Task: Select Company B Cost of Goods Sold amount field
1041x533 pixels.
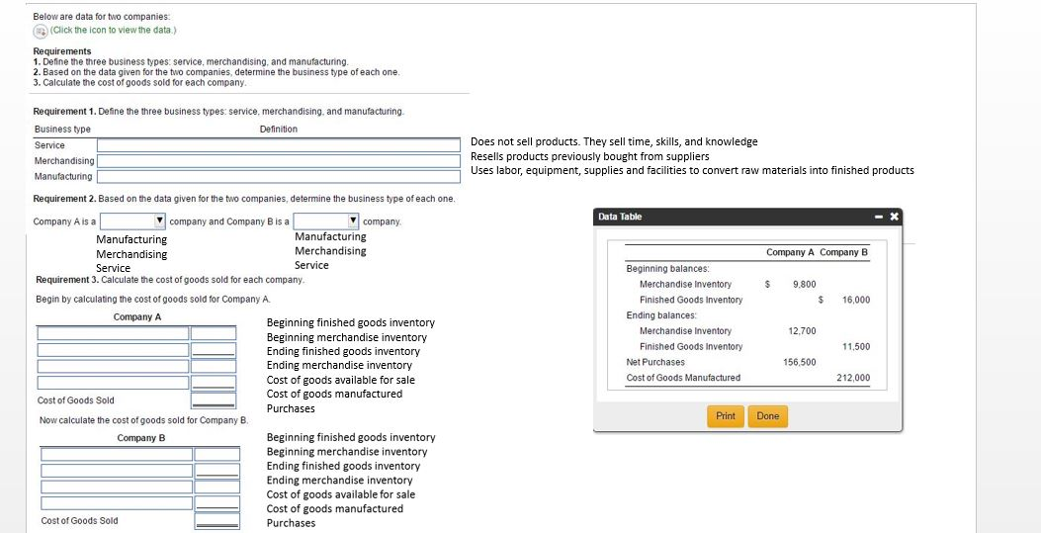Action: [217, 521]
